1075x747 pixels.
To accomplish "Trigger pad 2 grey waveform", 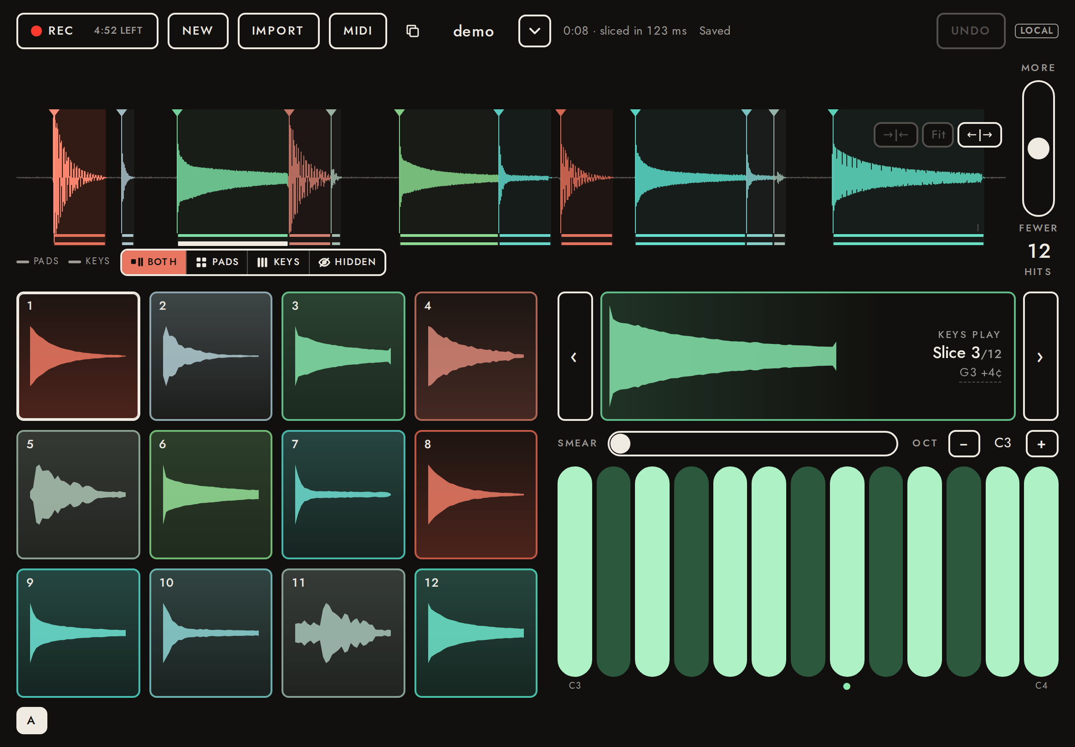I will tap(210, 356).
